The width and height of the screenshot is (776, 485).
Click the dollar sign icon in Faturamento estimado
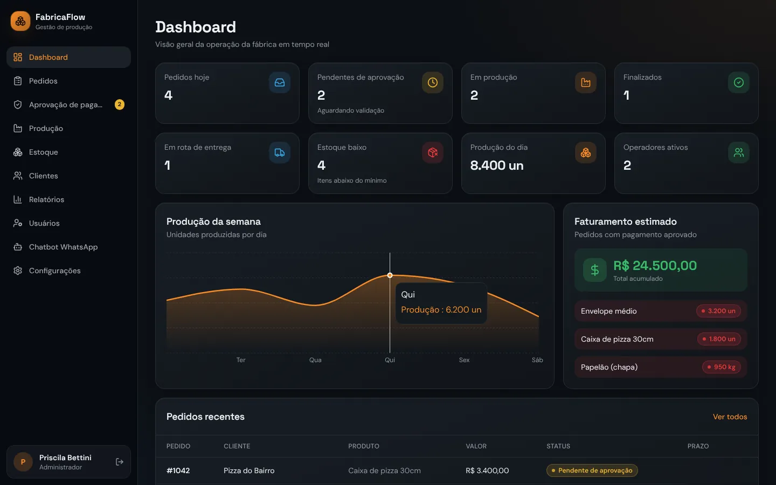pyautogui.click(x=595, y=270)
